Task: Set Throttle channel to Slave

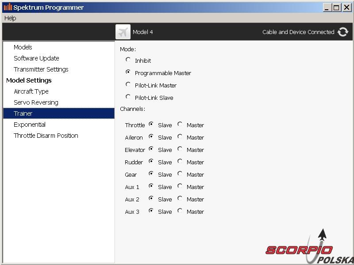Action: (151, 124)
